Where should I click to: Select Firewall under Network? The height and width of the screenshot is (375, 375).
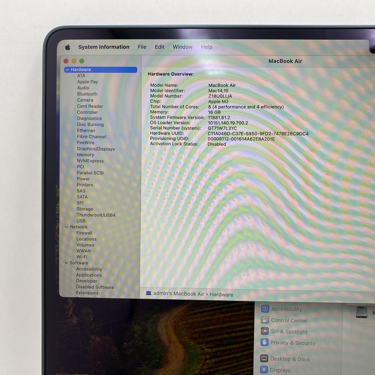(84, 233)
